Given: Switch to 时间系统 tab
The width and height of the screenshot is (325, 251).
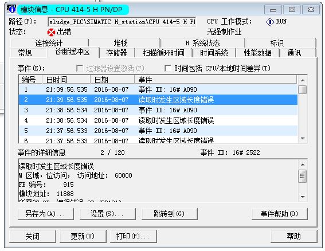Looking at the screenshot, I should [x=214, y=53].
